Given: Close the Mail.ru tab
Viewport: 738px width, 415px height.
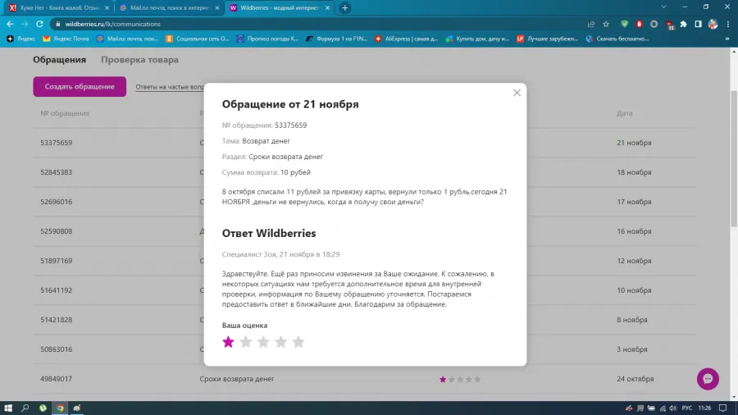Looking at the screenshot, I should point(217,7).
